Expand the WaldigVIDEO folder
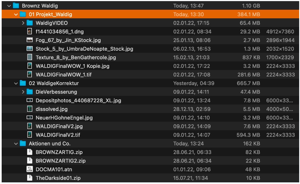 (23, 23)
